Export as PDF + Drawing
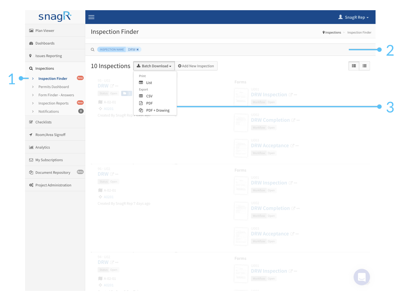401x301 pixels. 155,110
